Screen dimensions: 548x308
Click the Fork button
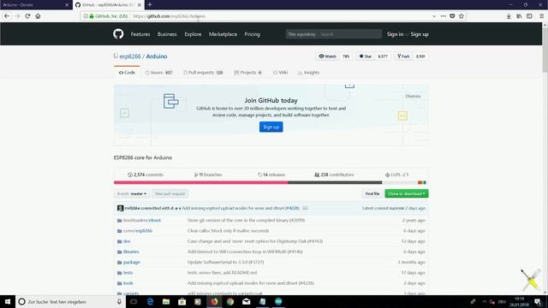[x=403, y=56]
